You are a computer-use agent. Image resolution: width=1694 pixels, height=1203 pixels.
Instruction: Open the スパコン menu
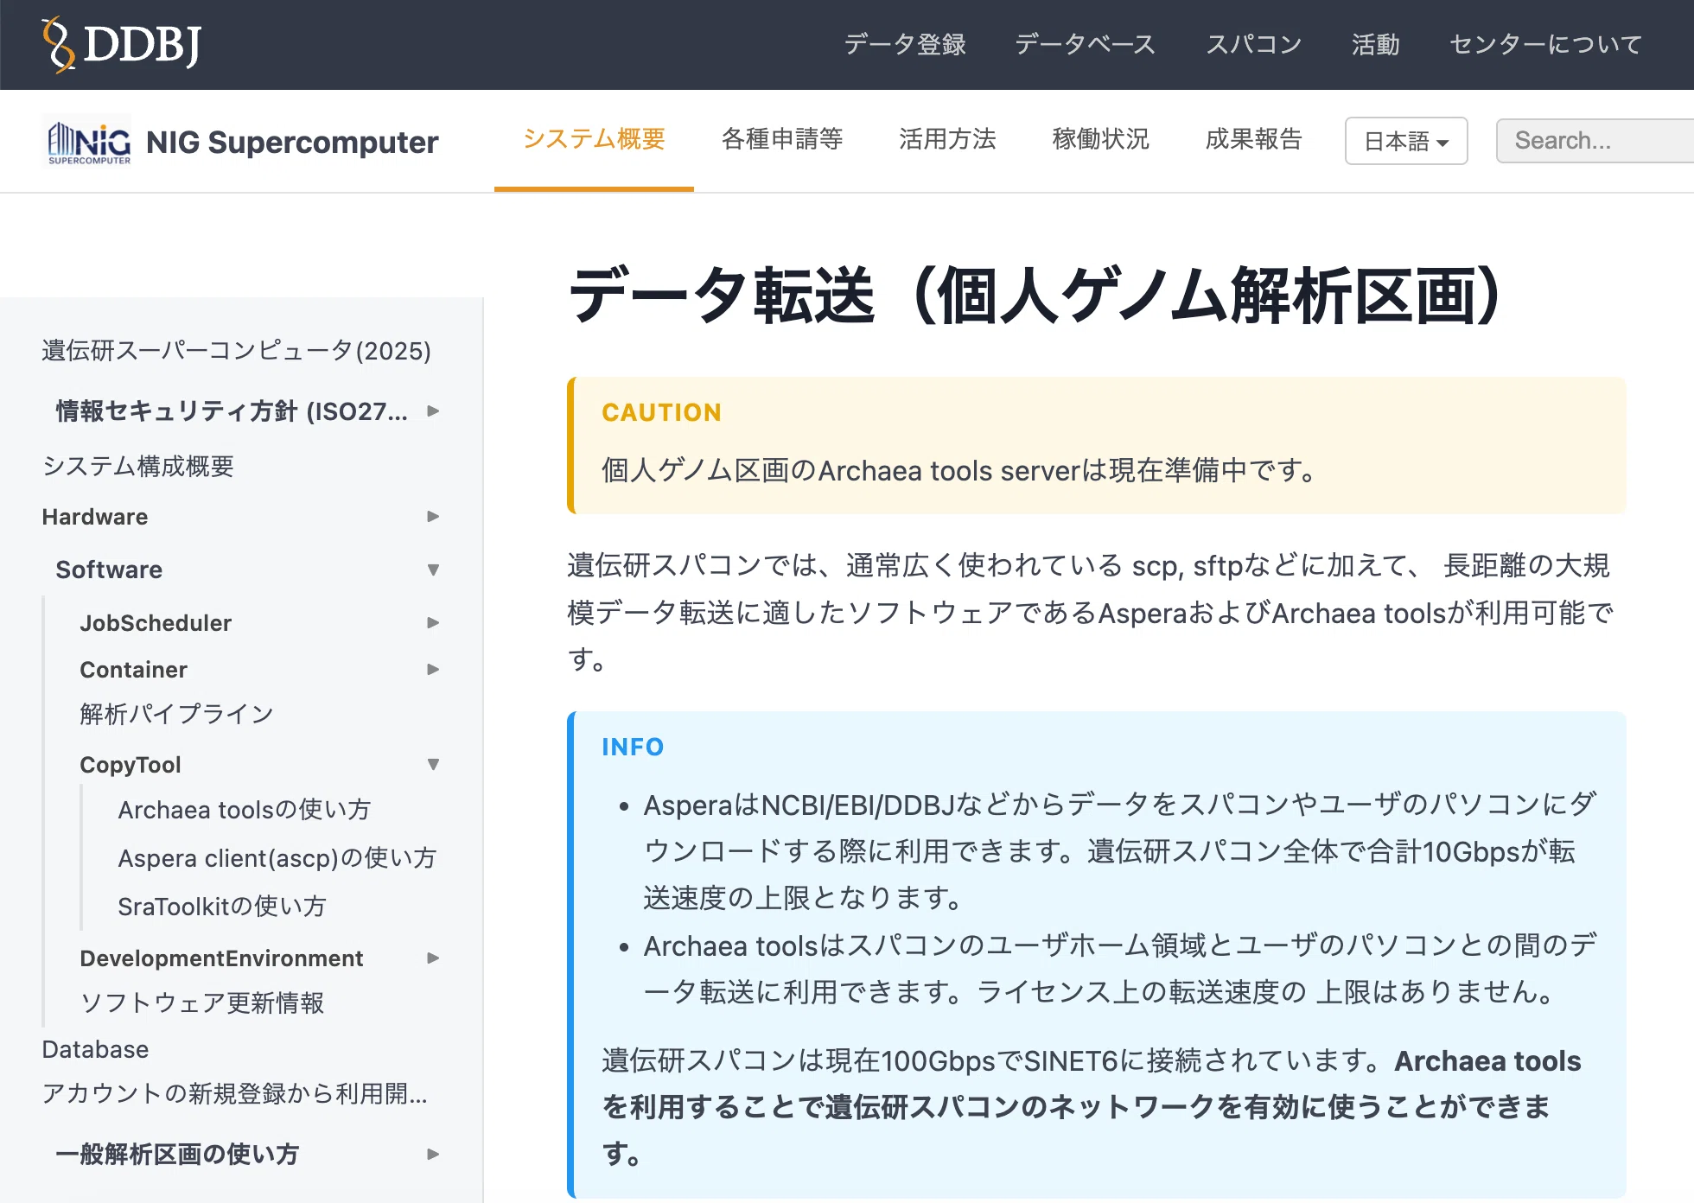(1254, 44)
